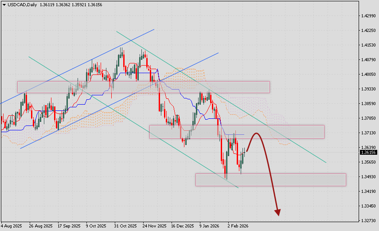The image size is (379, 231).
Task: Click the 1.40050 price axis label
Action: (x=369, y=74)
